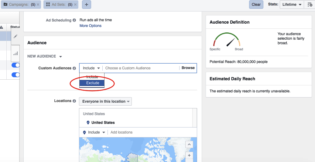The width and height of the screenshot is (315, 162).
Task: Click the More Options link
Action: tap(91, 26)
